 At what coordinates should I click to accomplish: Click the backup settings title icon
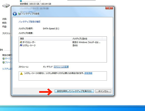(20, 14)
